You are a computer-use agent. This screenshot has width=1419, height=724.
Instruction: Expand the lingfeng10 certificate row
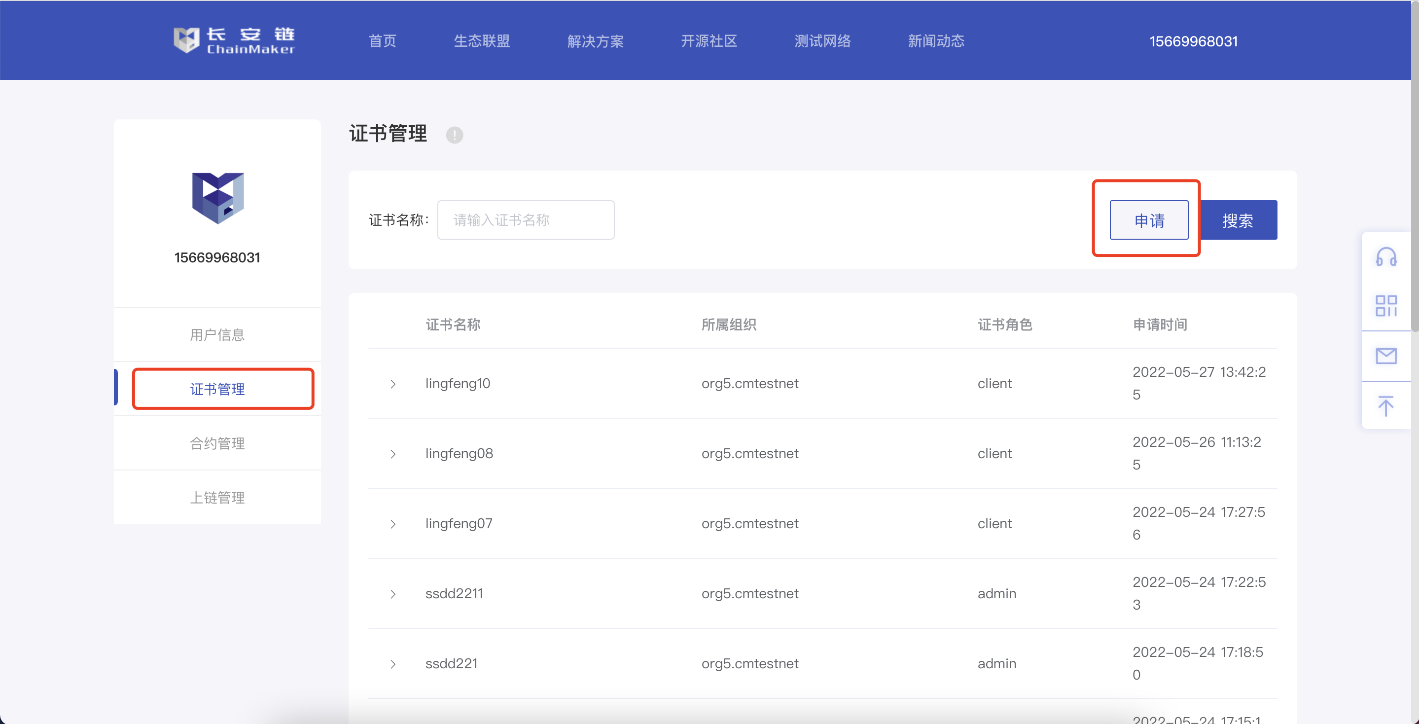[393, 384]
